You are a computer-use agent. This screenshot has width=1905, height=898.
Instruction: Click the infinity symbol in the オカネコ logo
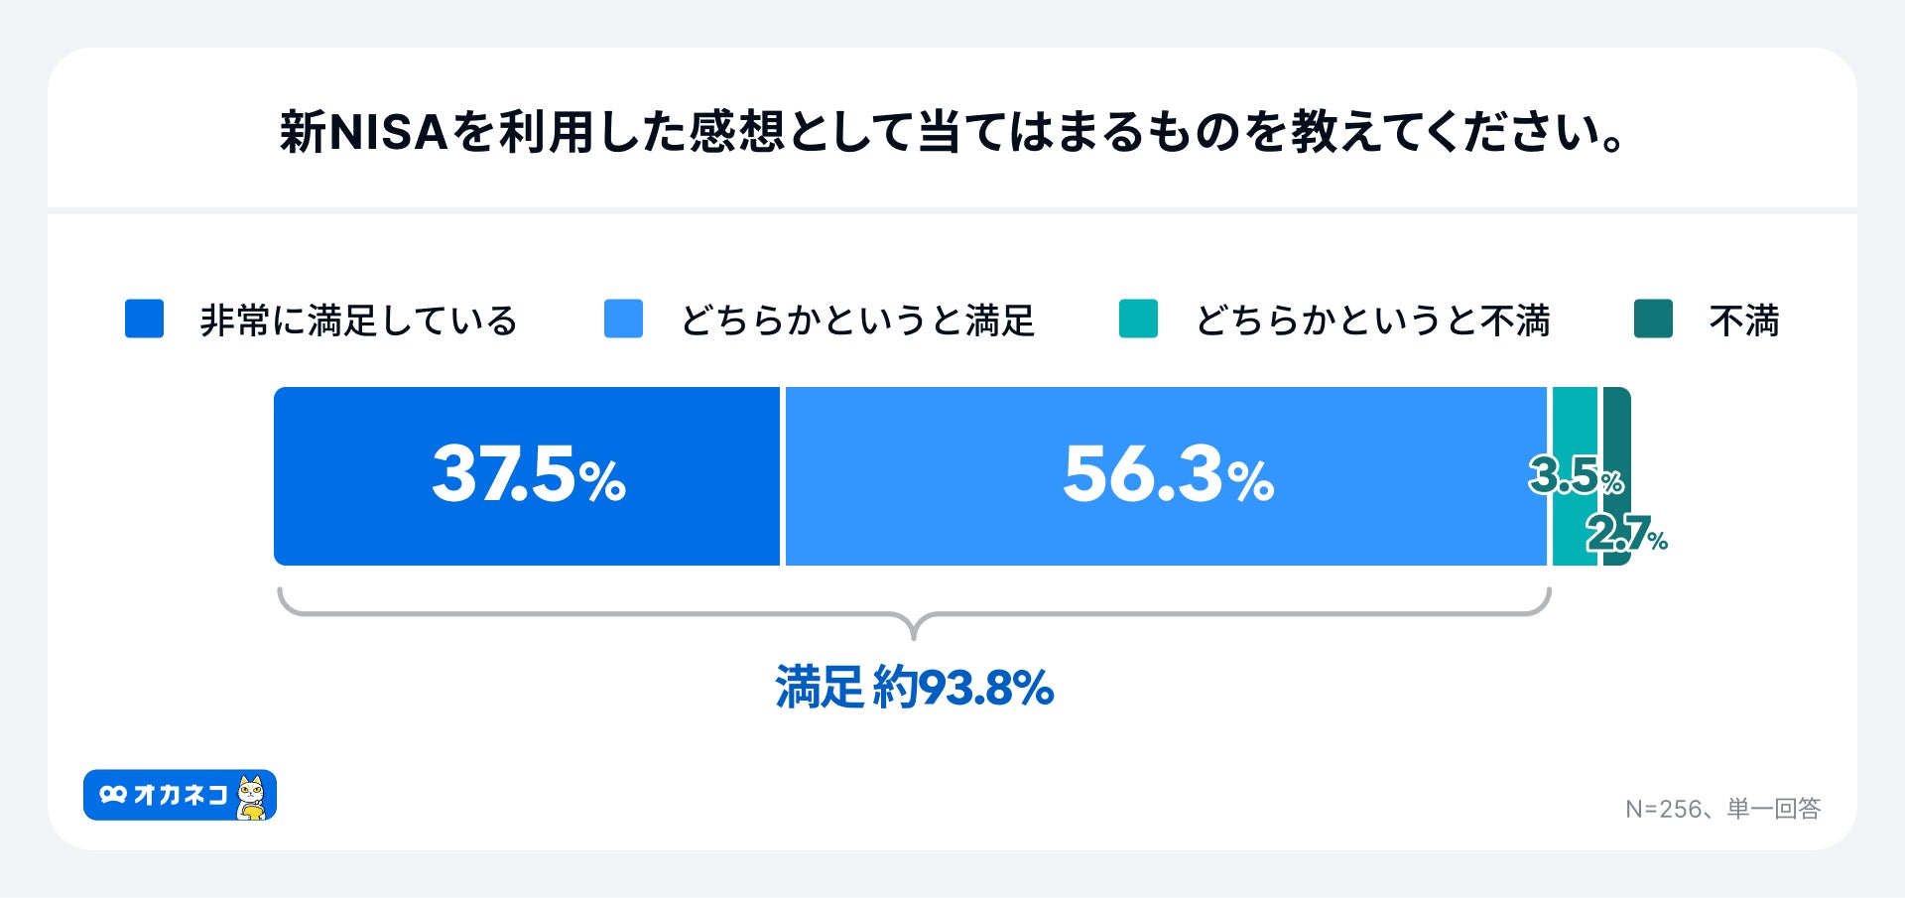pos(113,795)
